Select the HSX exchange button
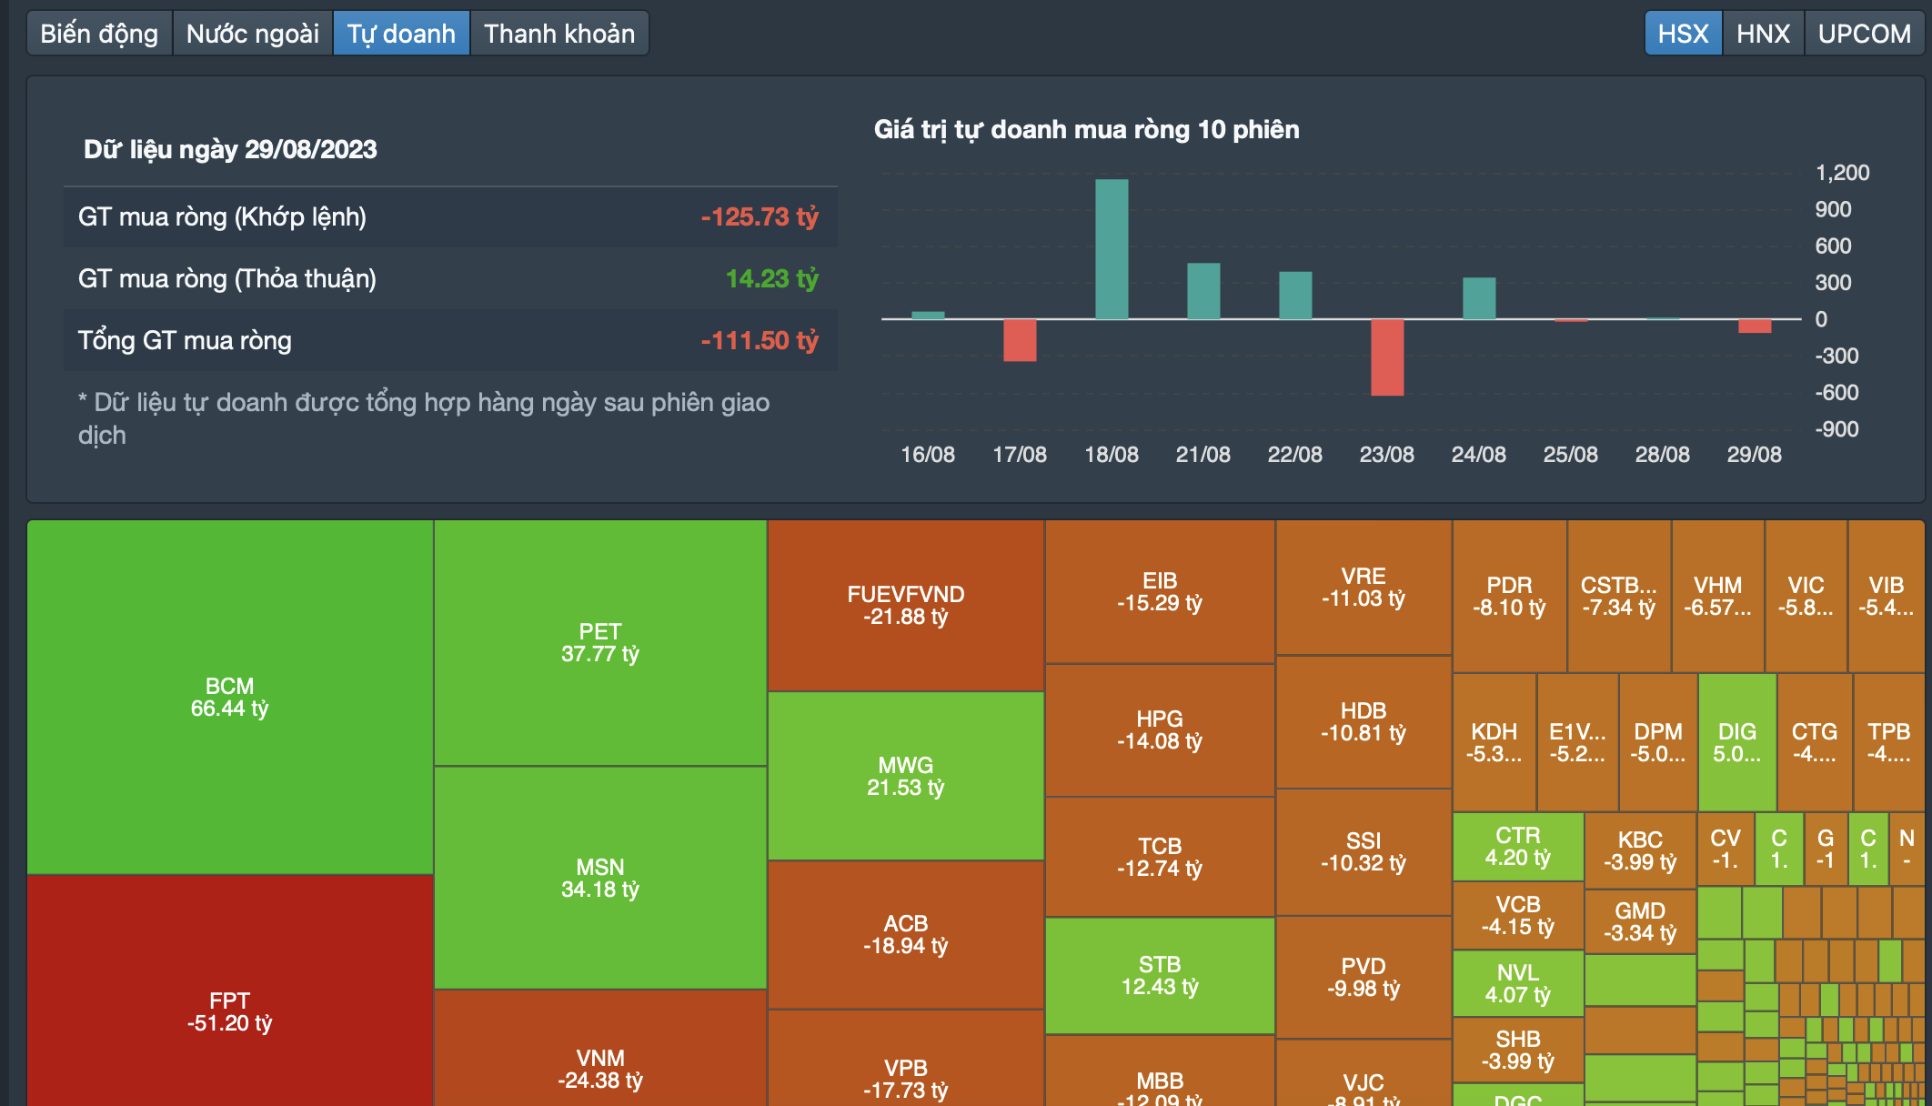Screen dimensions: 1932x1106 click(1683, 34)
